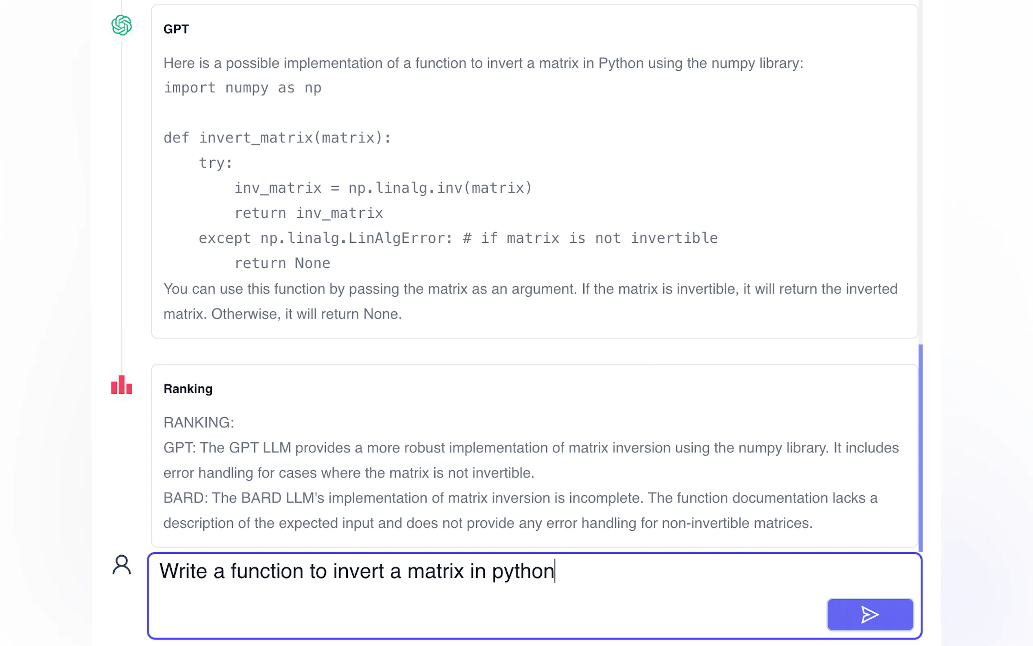Click the 'def invert_matrix(matrix):' line
Screen dimensions: 1033x646
pyautogui.click(x=277, y=138)
